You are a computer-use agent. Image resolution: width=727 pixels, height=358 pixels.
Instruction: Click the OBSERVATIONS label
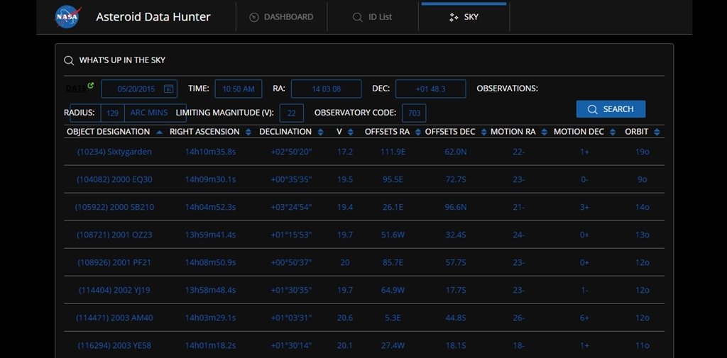[507, 89]
